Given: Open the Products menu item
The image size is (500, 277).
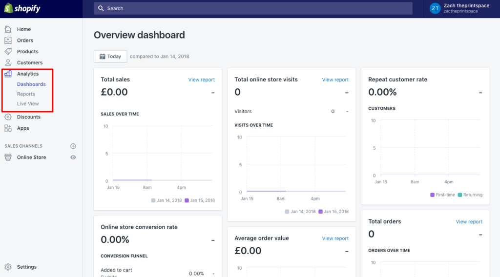Looking at the screenshot, I should [x=27, y=51].
